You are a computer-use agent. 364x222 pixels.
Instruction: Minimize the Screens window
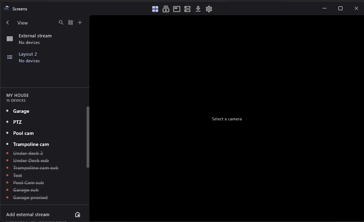coord(325,8)
